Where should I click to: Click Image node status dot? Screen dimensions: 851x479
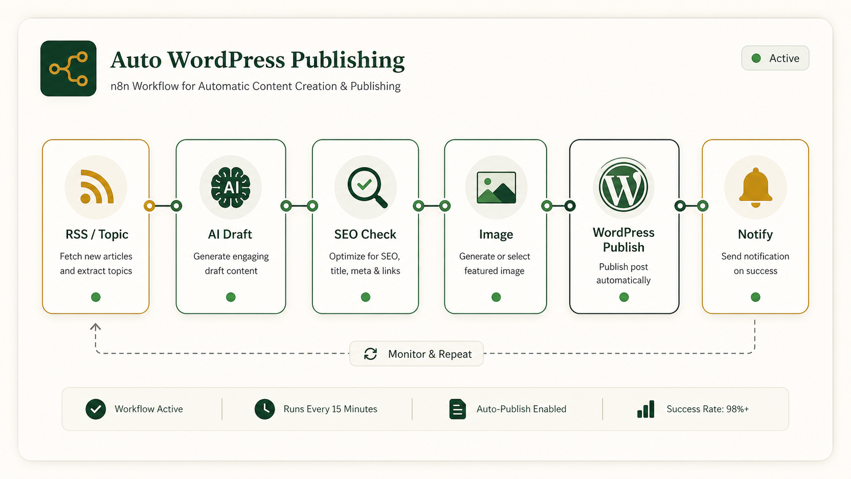[496, 297]
